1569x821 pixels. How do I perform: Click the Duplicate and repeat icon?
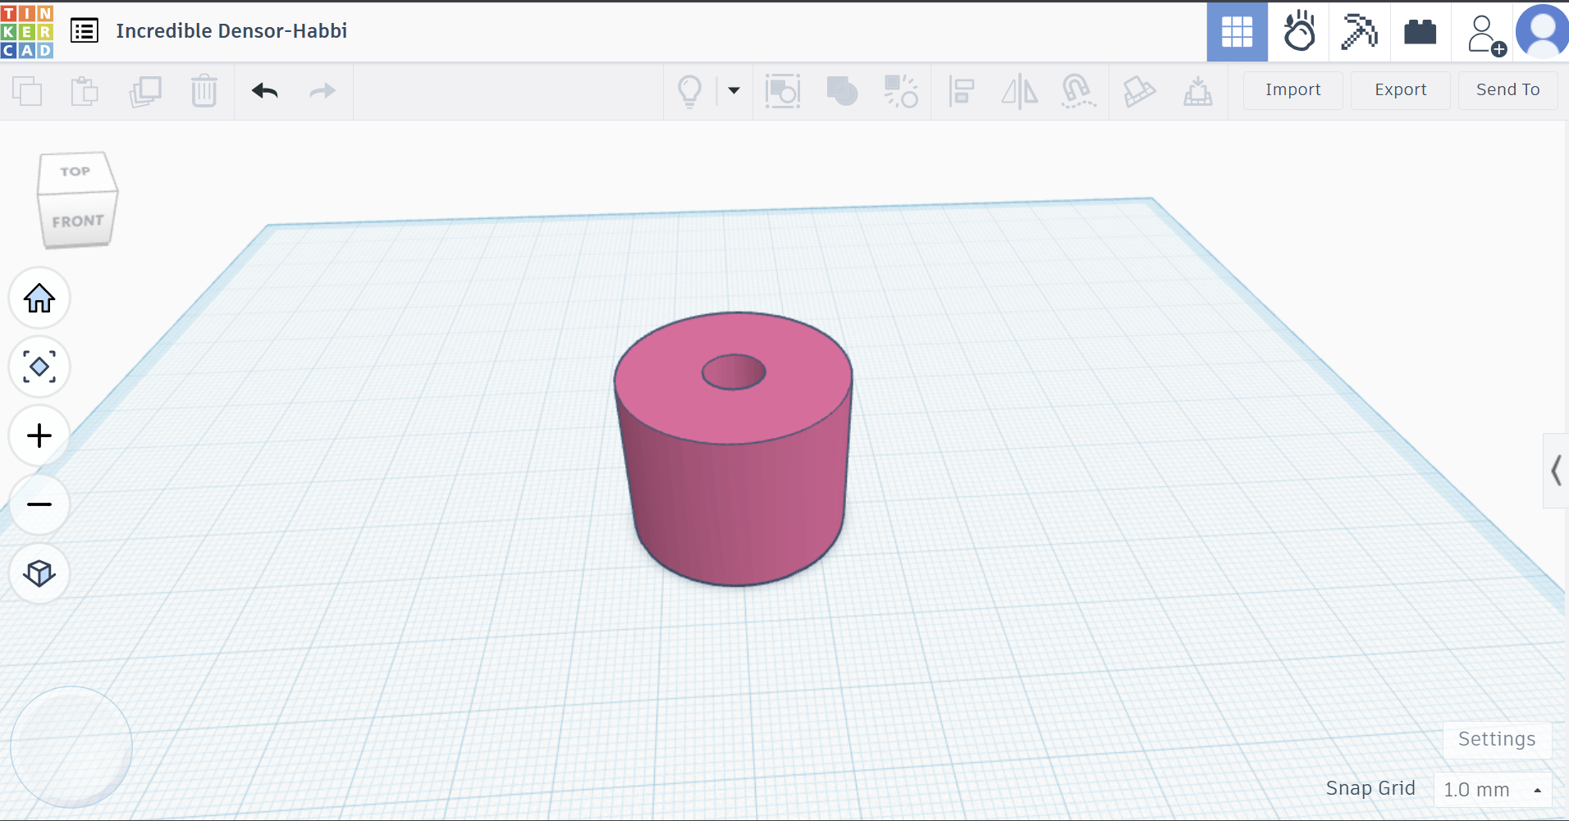[145, 91]
